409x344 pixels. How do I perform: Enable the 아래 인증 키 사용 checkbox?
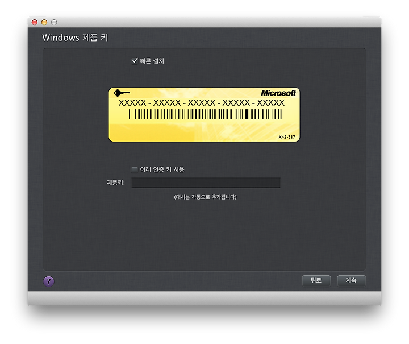135,169
